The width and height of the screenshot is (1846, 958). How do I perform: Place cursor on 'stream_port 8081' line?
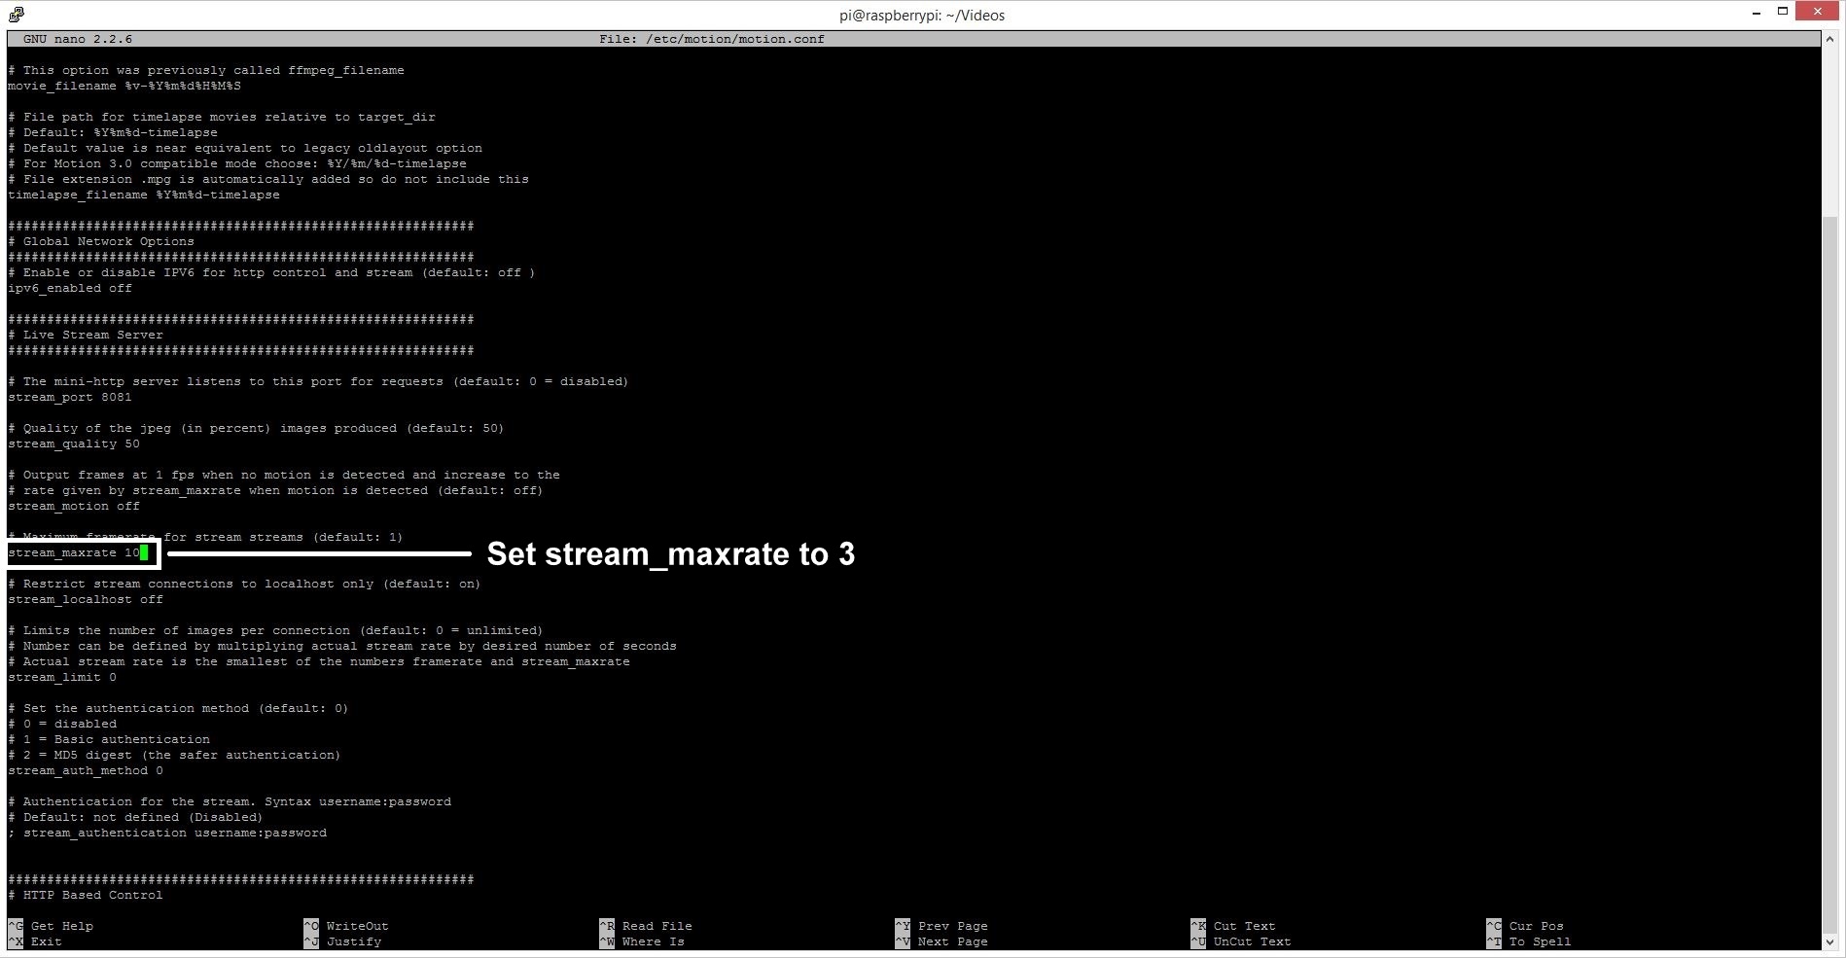(70, 397)
